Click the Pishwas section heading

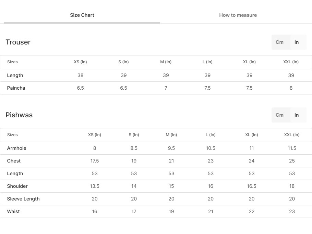click(19, 115)
